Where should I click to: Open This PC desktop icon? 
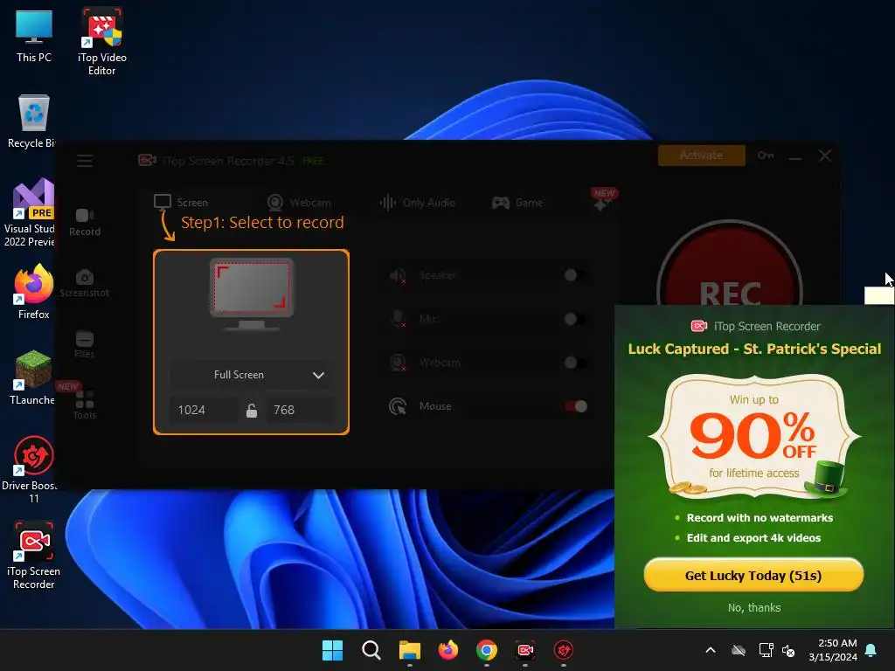tap(34, 37)
